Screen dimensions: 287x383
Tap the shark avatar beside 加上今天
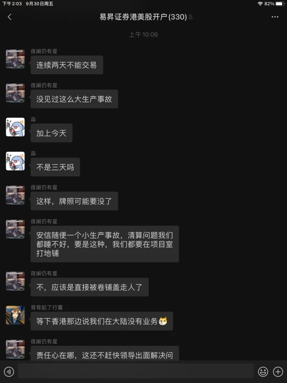point(15,127)
